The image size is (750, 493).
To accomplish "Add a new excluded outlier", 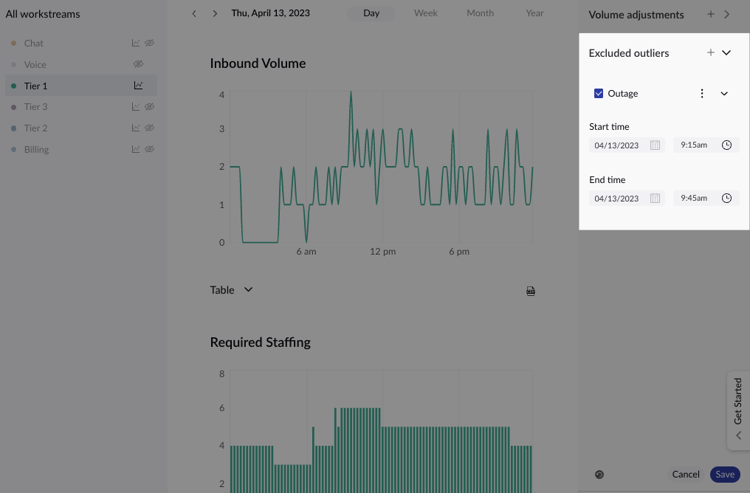I will [x=711, y=53].
